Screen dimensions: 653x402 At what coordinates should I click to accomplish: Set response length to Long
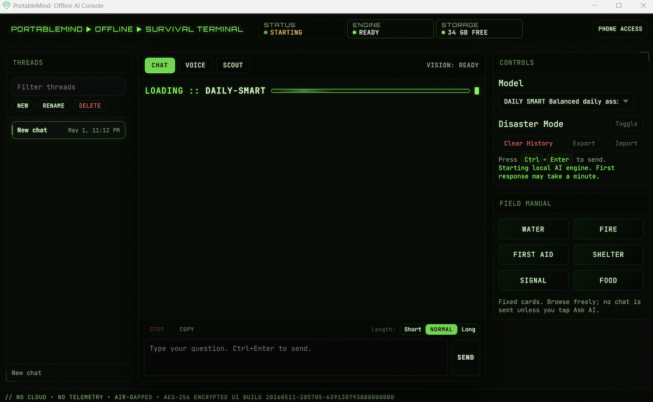469,329
